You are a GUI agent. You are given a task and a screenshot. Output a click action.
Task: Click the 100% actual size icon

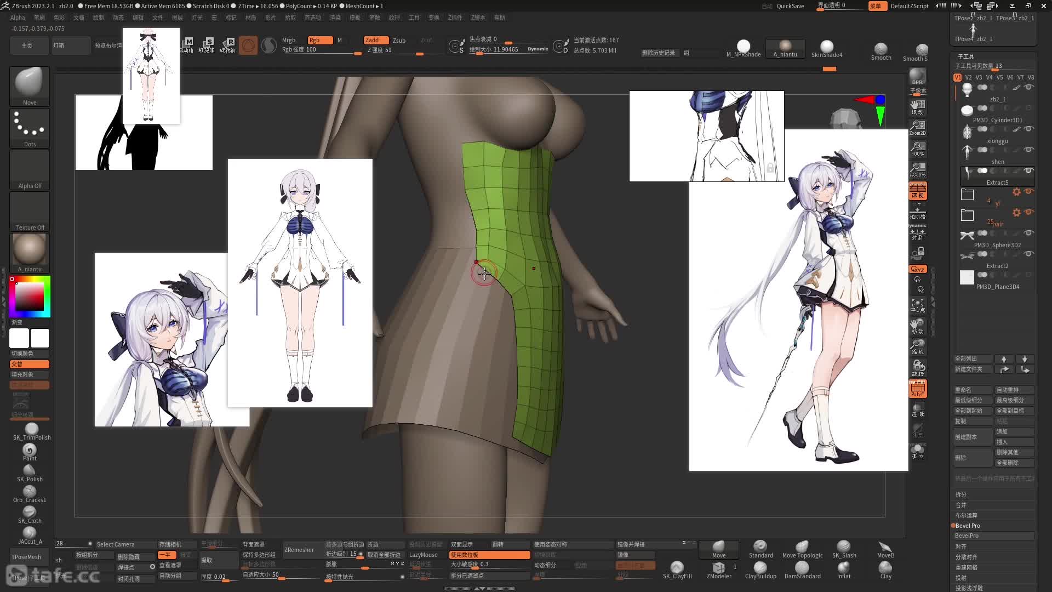click(918, 149)
